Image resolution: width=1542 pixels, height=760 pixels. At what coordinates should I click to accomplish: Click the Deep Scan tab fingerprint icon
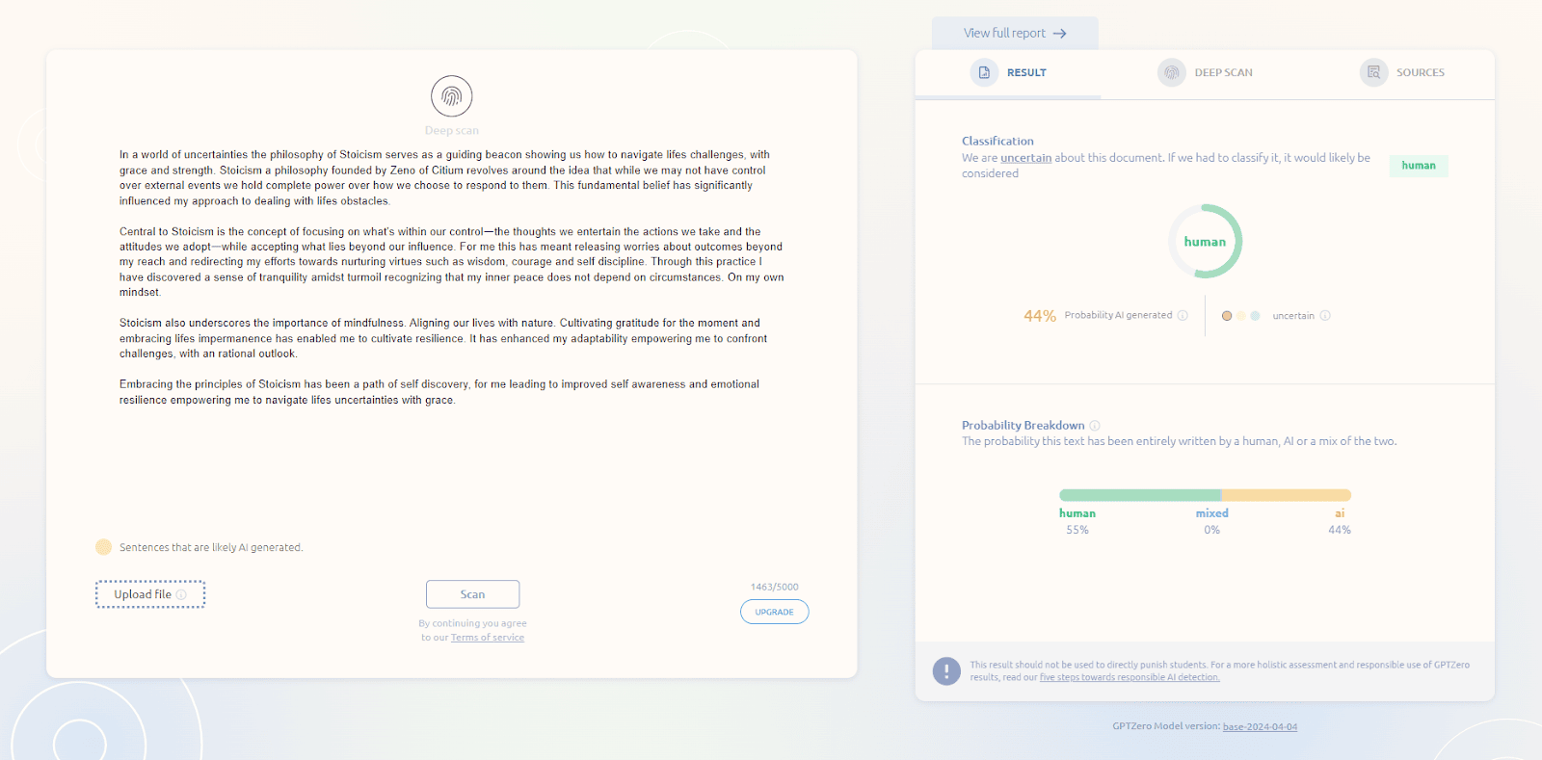point(1171,72)
